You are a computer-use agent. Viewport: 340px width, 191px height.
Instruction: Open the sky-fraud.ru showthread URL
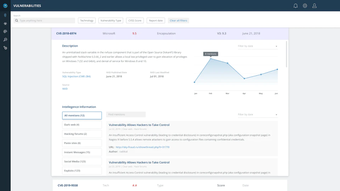pyautogui.click(x=142, y=147)
